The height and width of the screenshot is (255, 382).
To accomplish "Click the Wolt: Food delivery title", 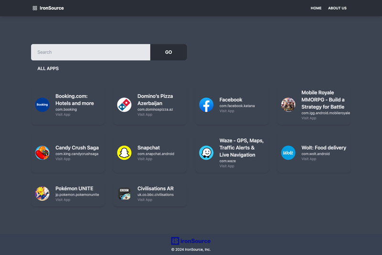I will tap(324, 148).
